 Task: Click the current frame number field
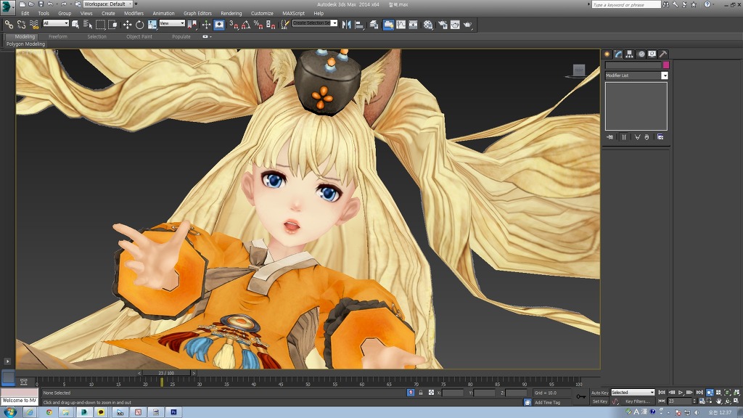679,401
